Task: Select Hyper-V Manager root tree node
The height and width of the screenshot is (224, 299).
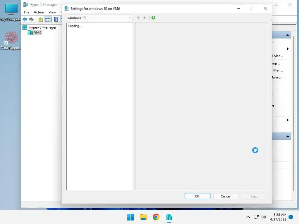Action: (x=39, y=27)
